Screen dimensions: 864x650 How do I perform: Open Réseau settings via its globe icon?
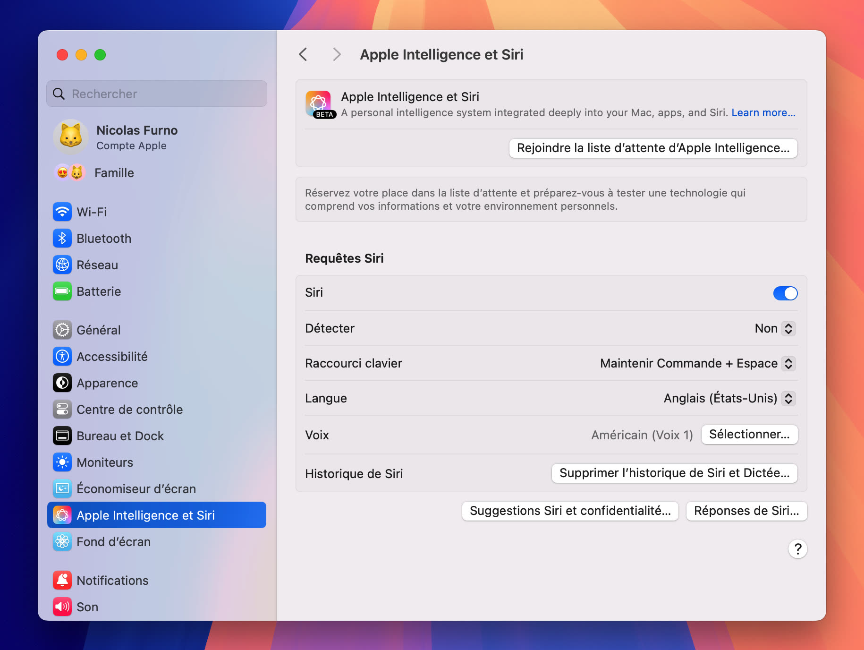coord(62,265)
